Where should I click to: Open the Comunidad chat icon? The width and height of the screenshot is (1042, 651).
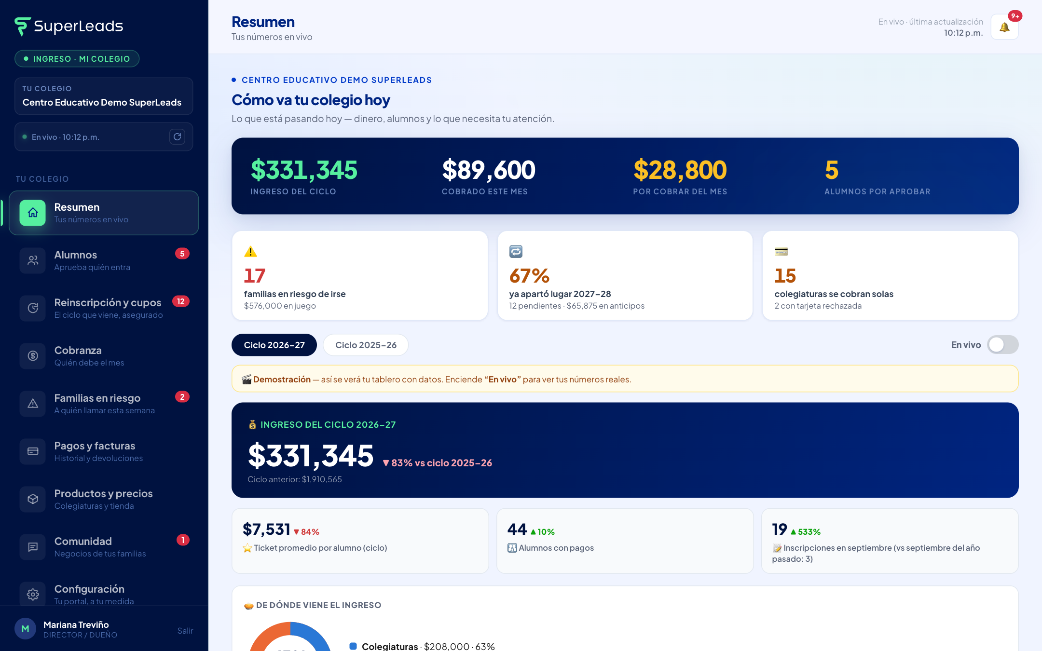[33, 547]
